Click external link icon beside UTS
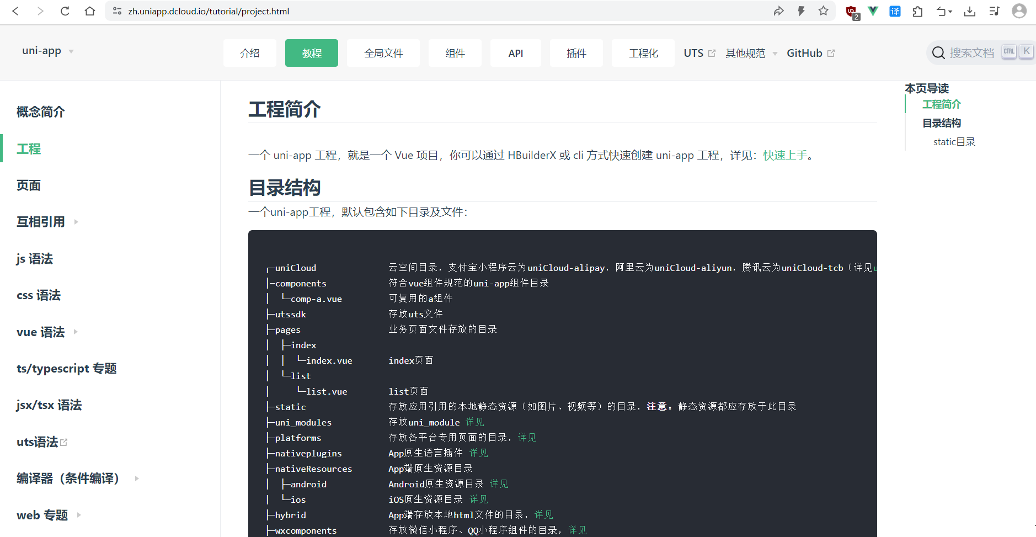The height and width of the screenshot is (537, 1036). 712,53
